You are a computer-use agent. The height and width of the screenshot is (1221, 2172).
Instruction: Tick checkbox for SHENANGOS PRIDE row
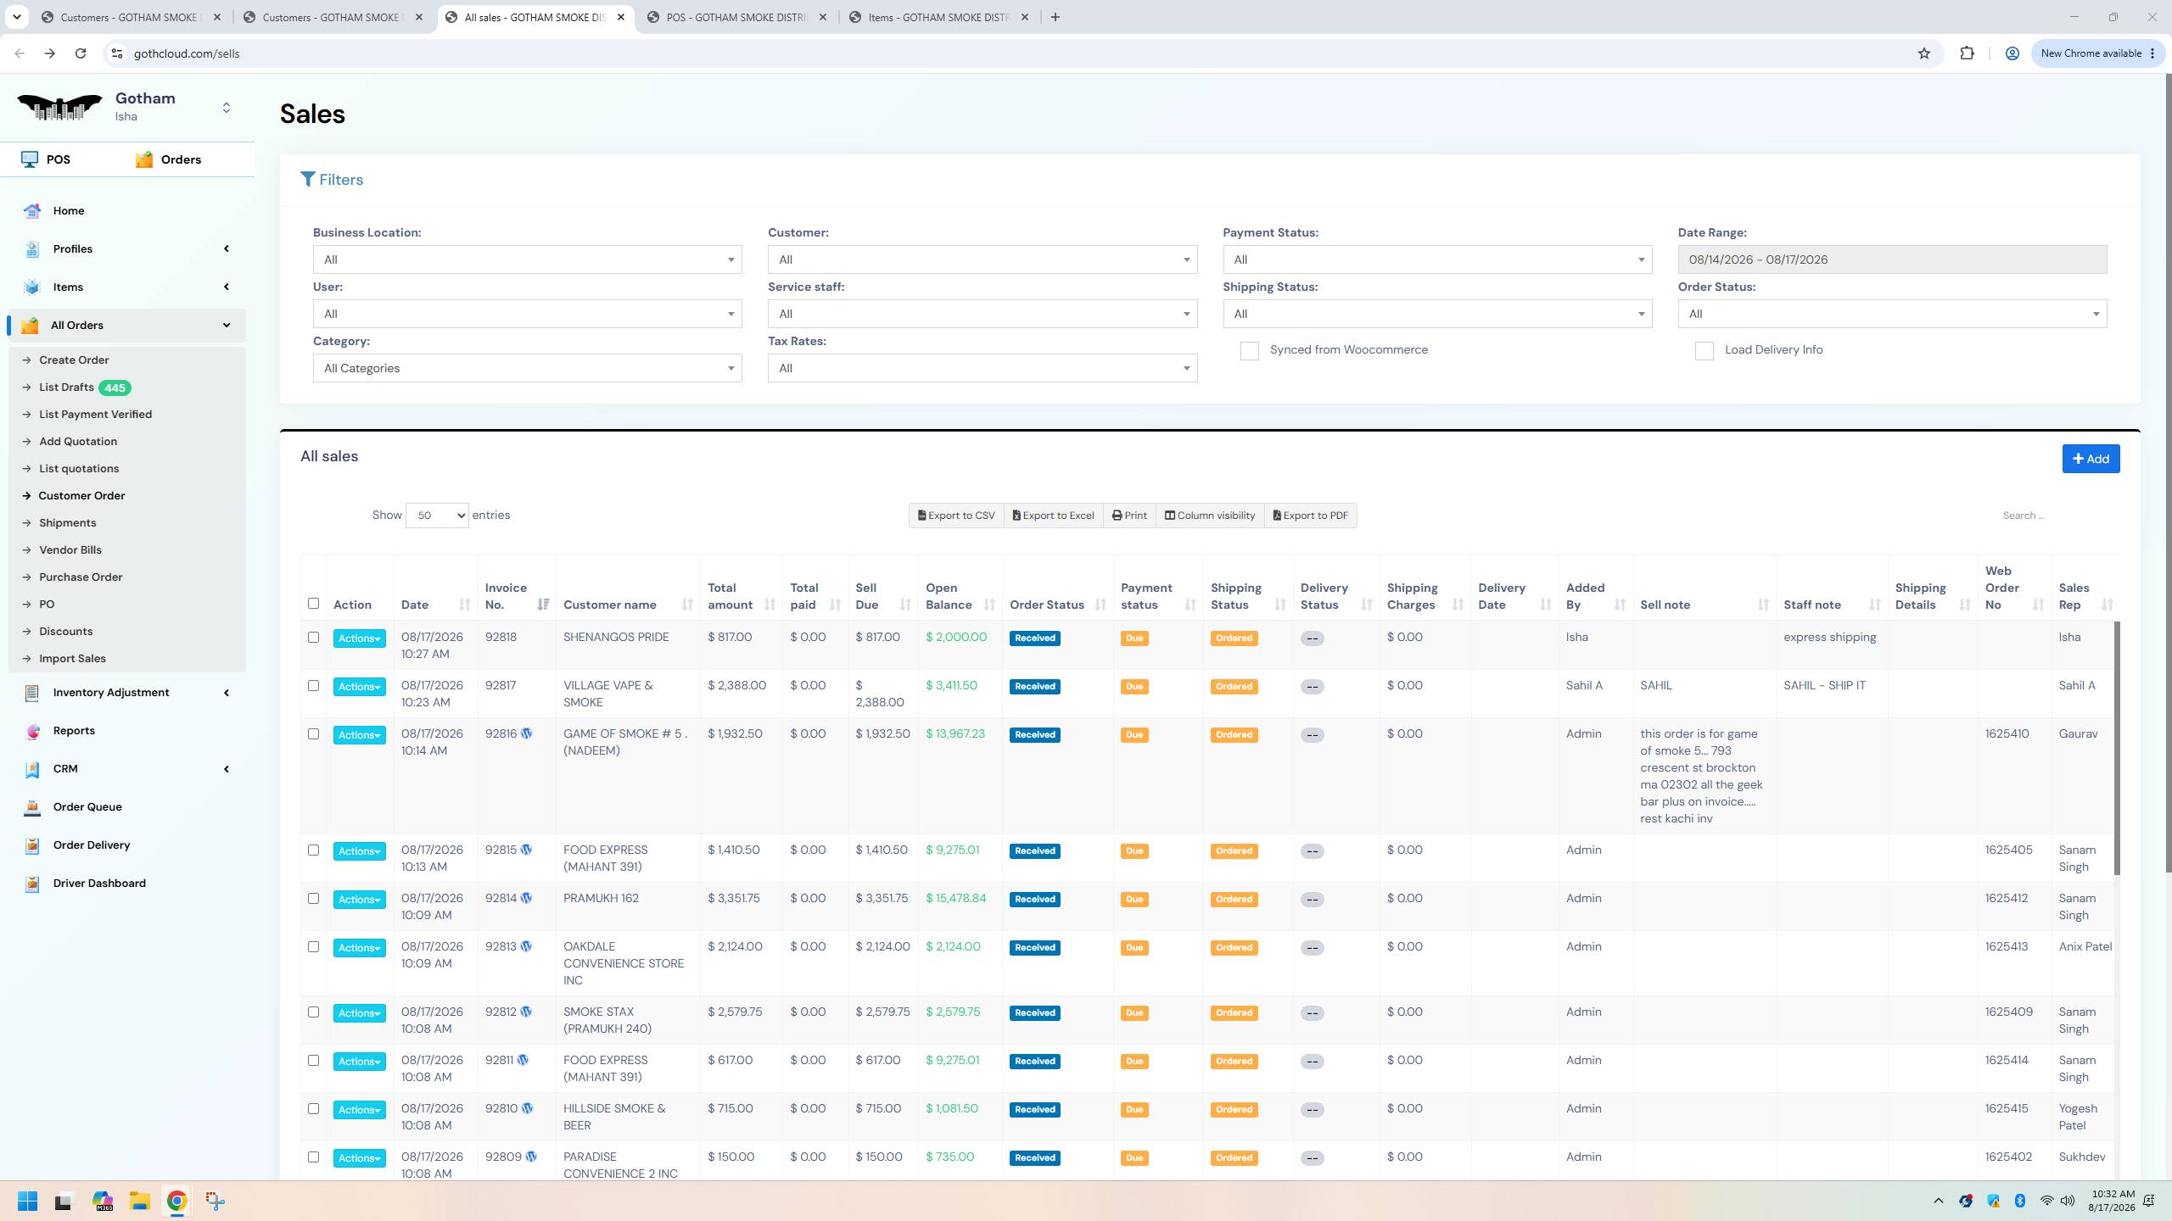[313, 638]
